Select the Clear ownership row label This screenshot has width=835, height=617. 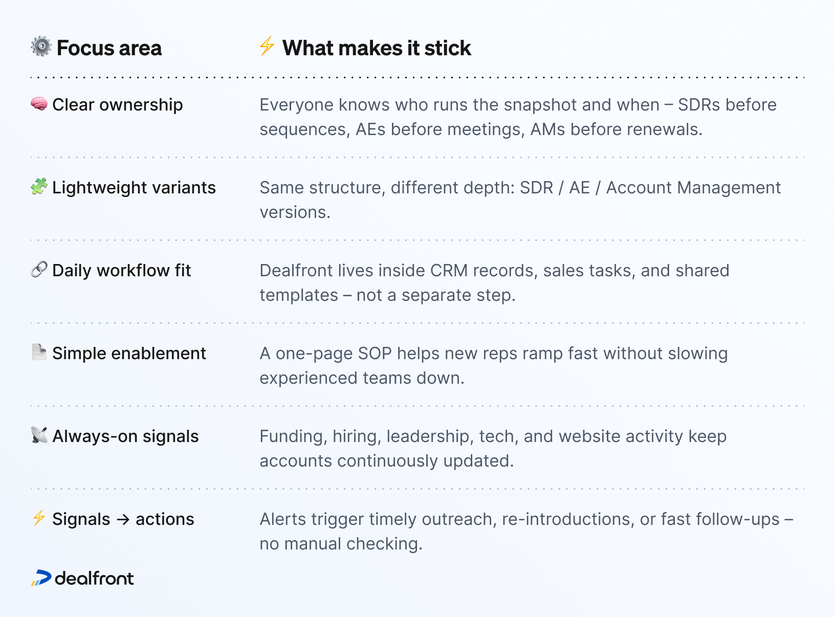click(x=117, y=105)
